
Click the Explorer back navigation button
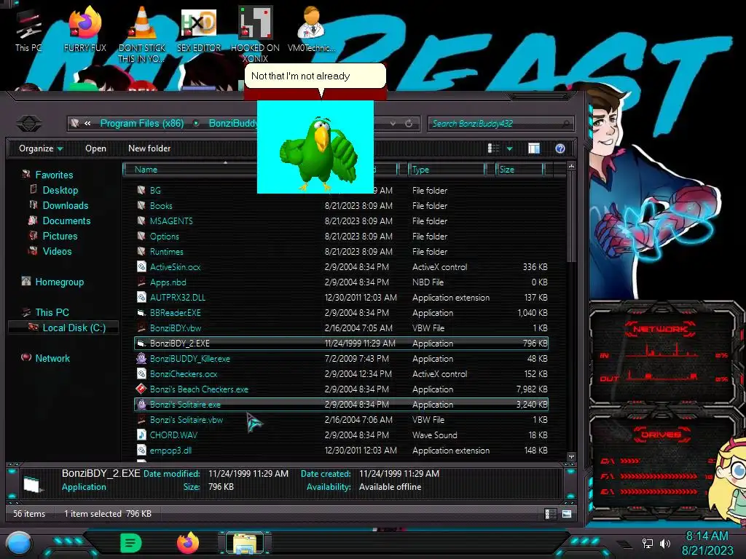pos(29,124)
